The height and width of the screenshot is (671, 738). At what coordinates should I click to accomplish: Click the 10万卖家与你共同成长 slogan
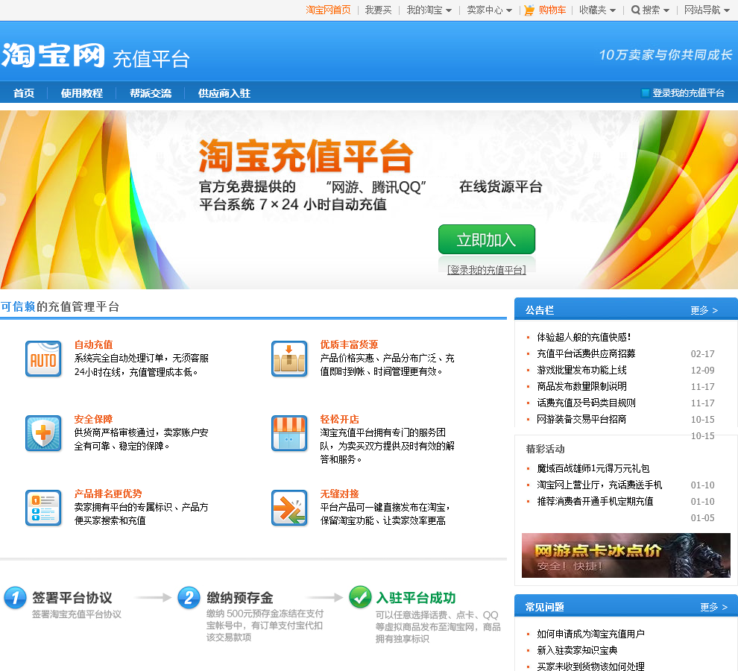666,55
